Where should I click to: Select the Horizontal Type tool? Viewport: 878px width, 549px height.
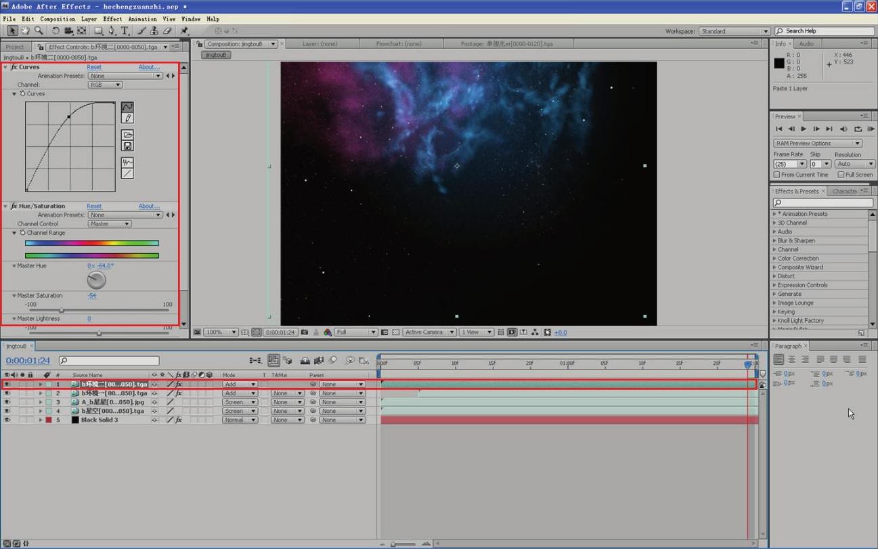point(125,30)
